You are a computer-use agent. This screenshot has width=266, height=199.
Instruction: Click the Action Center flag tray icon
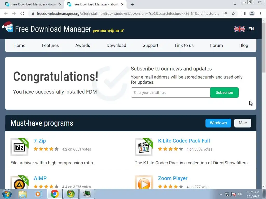coord(234,194)
